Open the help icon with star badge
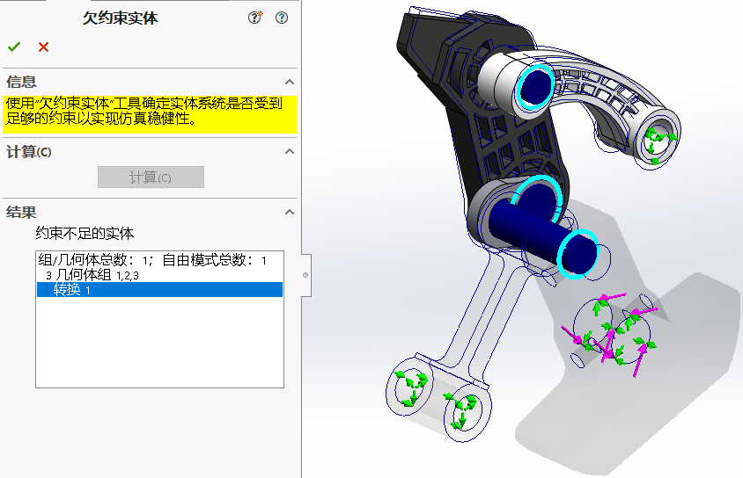This screenshot has height=478, width=743. [255, 18]
